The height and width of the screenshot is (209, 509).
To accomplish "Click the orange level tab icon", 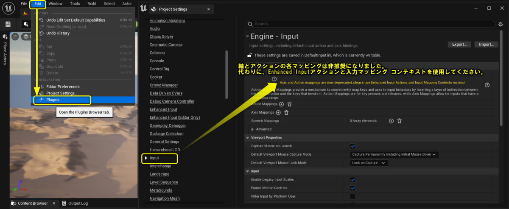I will (25, 13).
